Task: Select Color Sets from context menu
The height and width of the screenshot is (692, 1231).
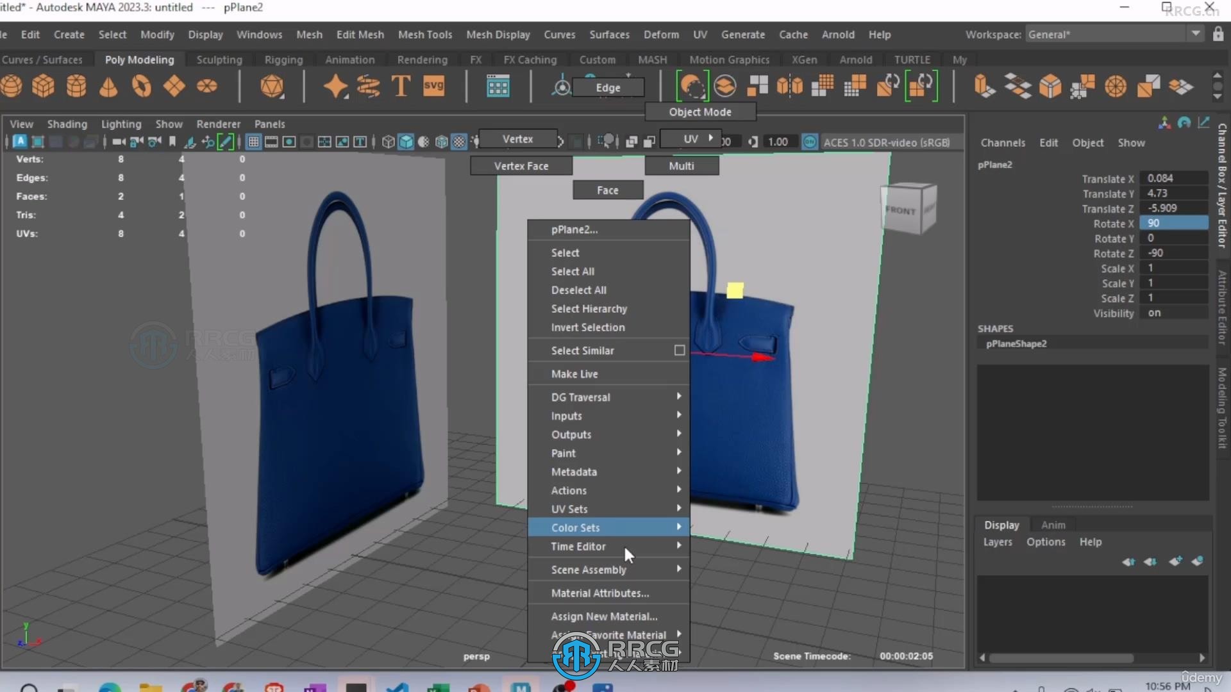Action: [x=575, y=527]
